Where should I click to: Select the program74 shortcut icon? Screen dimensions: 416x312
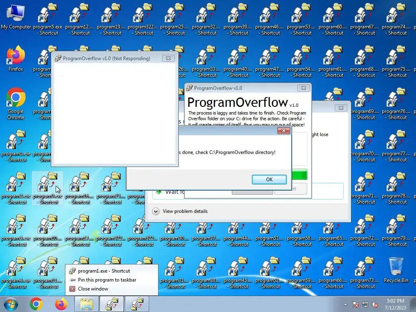tap(396, 19)
